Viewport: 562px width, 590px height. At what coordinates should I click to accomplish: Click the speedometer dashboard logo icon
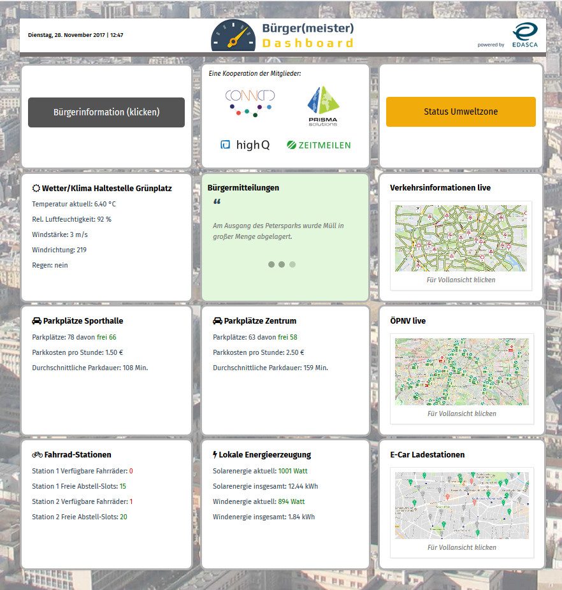point(233,36)
